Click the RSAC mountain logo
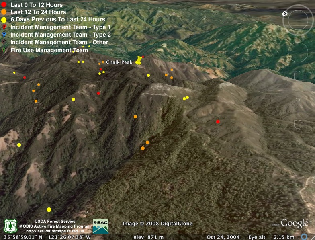 (x=100, y=226)
